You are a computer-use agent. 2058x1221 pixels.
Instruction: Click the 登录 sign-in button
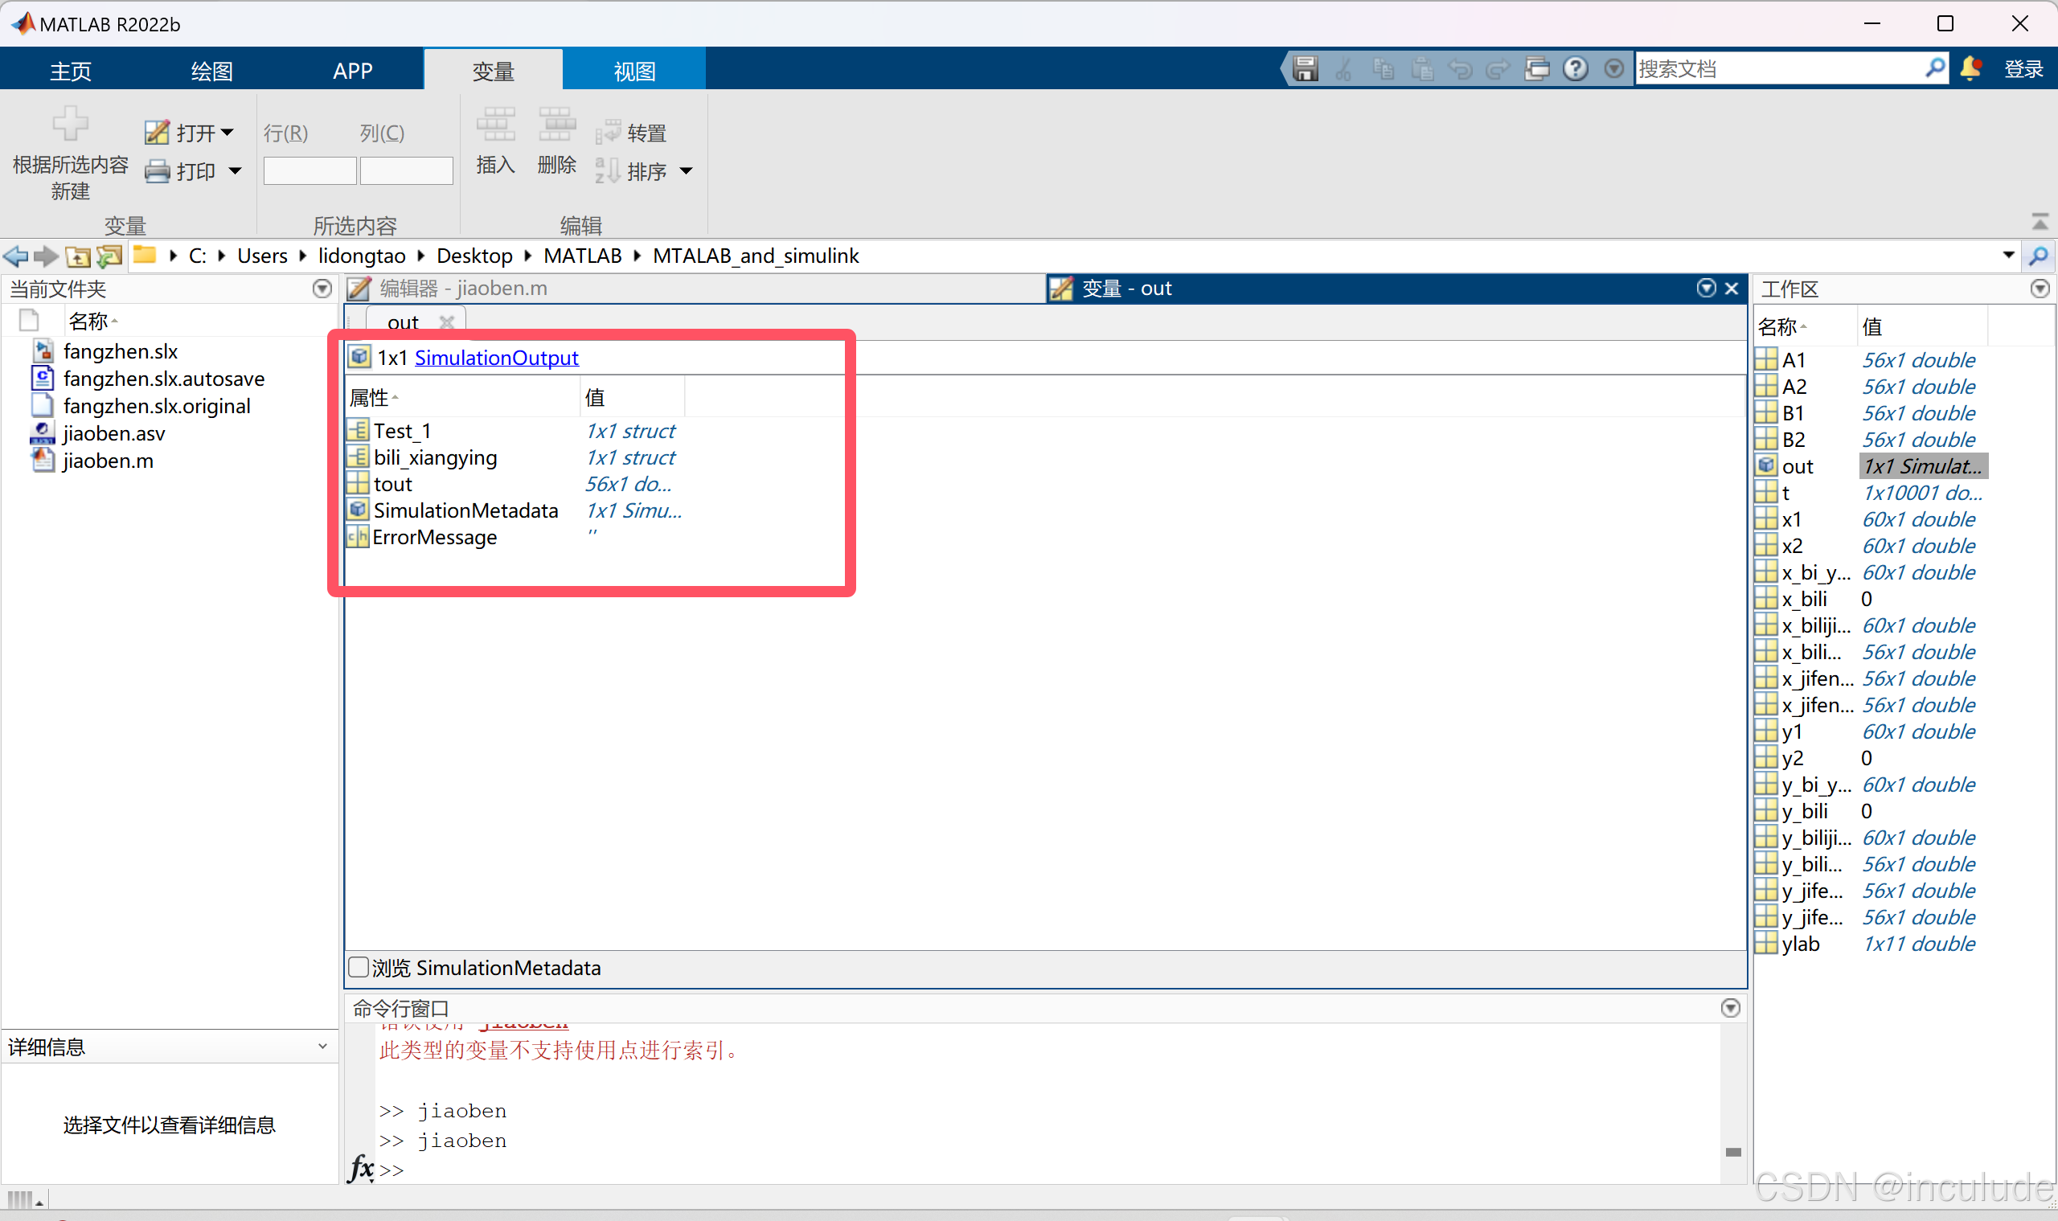click(x=2023, y=69)
